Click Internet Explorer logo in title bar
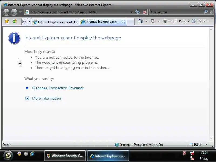The height and width of the screenshot is (162, 216). pos(5,5)
